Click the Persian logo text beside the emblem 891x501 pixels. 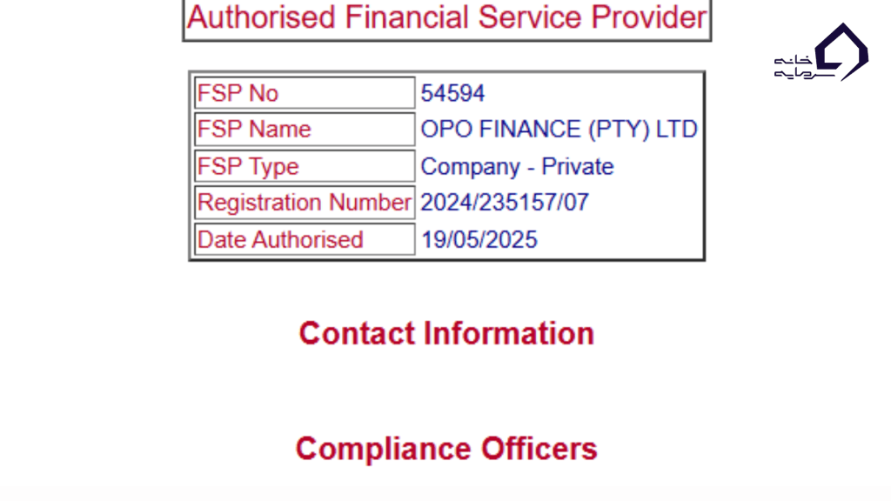[794, 66]
